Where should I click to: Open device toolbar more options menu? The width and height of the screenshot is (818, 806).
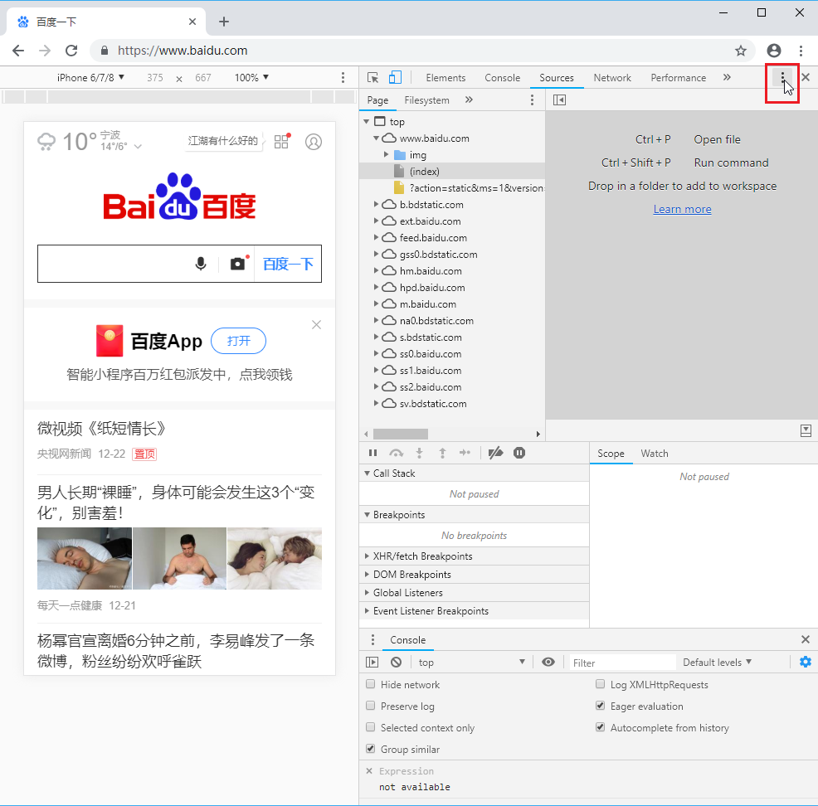coord(343,78)
